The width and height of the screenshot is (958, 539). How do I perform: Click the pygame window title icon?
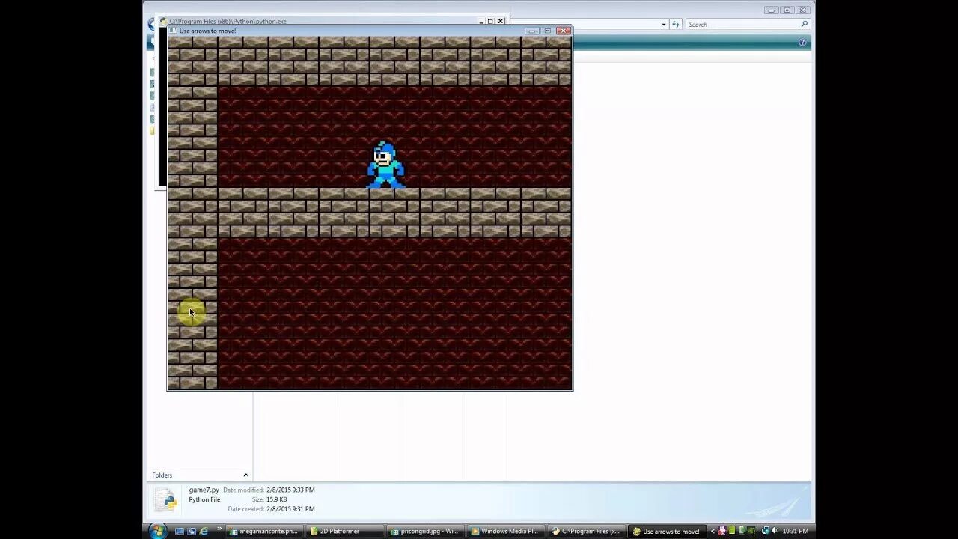tap(173, 31)
